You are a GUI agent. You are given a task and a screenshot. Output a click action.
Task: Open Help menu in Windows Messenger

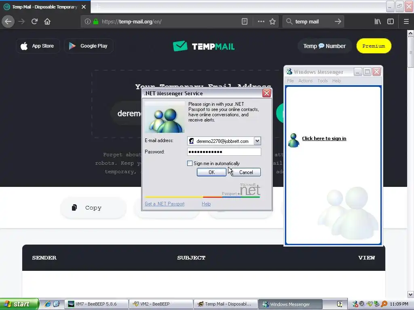pyautogui.click(x=337, y=81)
